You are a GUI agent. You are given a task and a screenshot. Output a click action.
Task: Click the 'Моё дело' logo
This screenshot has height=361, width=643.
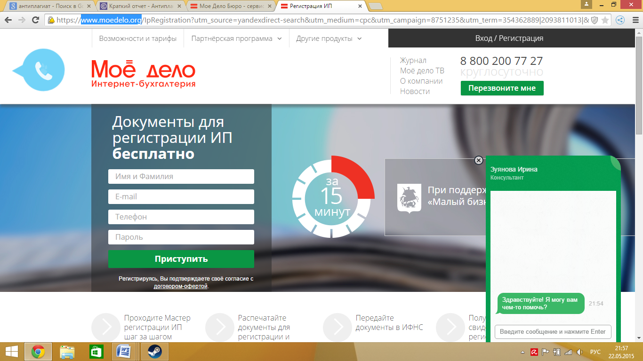(144, 74)
